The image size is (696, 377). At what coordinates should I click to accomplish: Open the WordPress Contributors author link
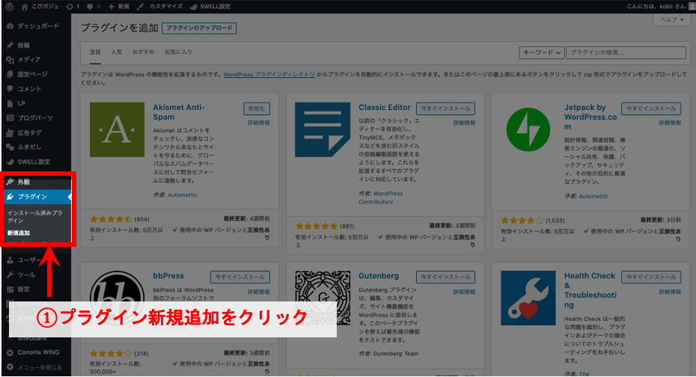pos(381,197)
